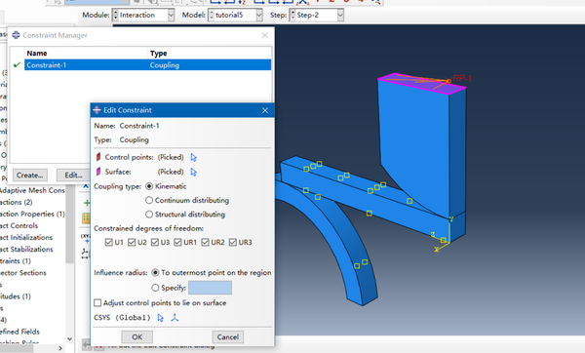Click the red Control points color icon

(98, 157)
